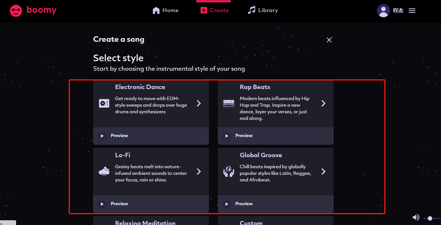This screenshot has height=225, width=441.
Task: Play the Electronic Dance preview
Action: 102,136
